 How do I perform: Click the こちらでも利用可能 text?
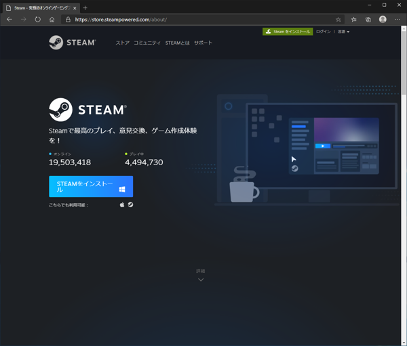tap(69, 205)
